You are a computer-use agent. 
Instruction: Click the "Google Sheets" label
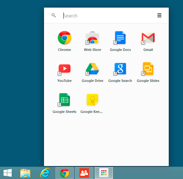tap(64, 112)
